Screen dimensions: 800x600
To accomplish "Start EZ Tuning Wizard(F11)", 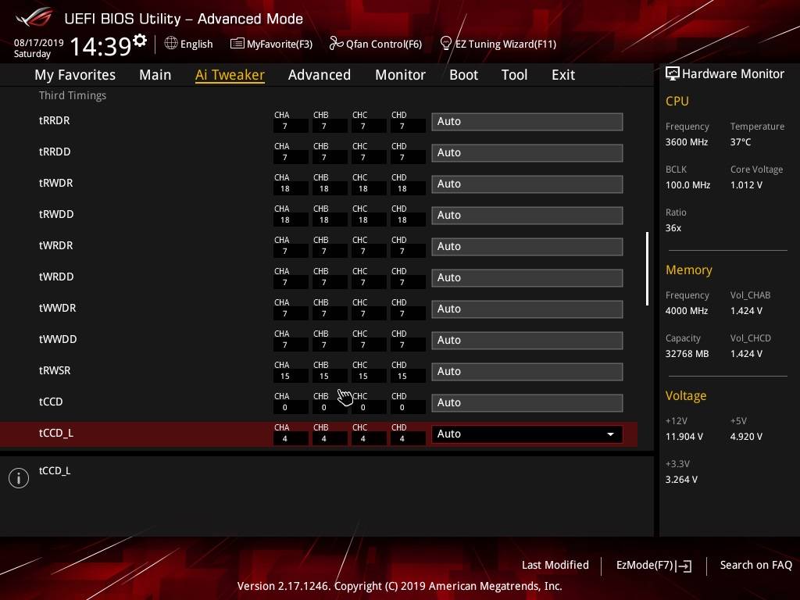I will pos(505,44).
